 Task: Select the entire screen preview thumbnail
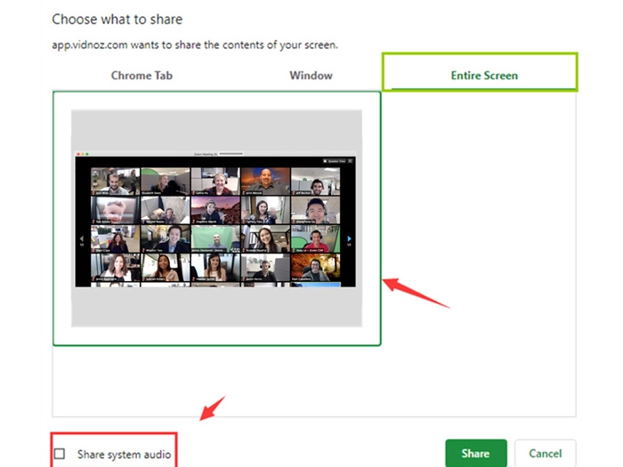pyautogui.click(x=216, y=218)
